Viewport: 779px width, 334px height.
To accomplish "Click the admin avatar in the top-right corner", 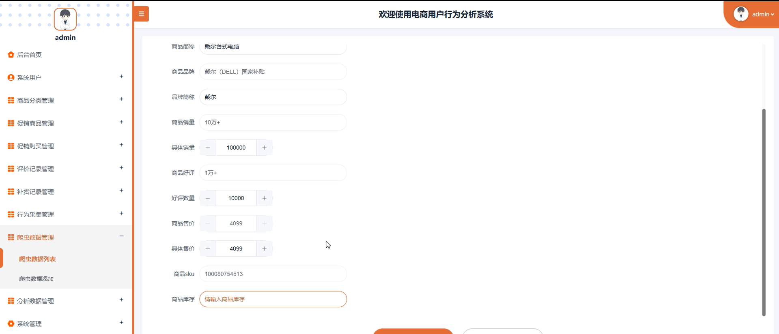I will coord(741,14).
